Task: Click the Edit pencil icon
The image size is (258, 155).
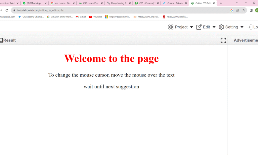Action: coord(199,27)
